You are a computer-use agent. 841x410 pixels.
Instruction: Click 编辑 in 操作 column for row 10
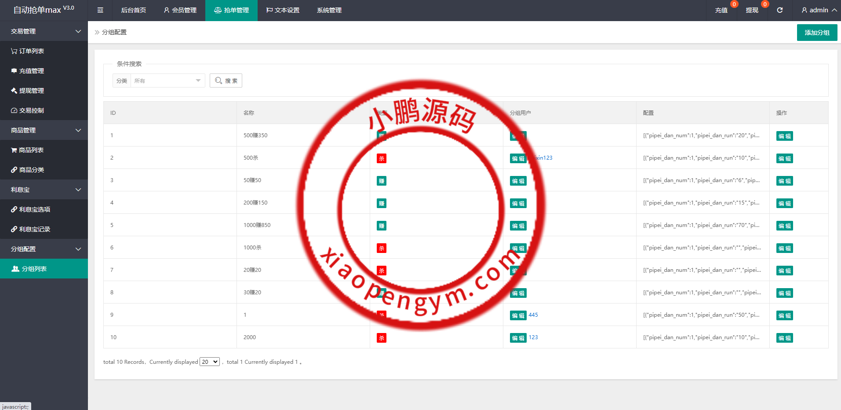click(784, 338)
